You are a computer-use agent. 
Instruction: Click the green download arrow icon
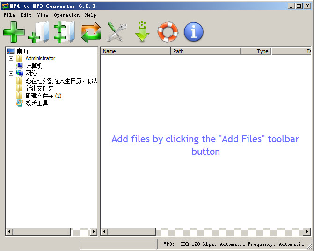[x=142, y=31]
